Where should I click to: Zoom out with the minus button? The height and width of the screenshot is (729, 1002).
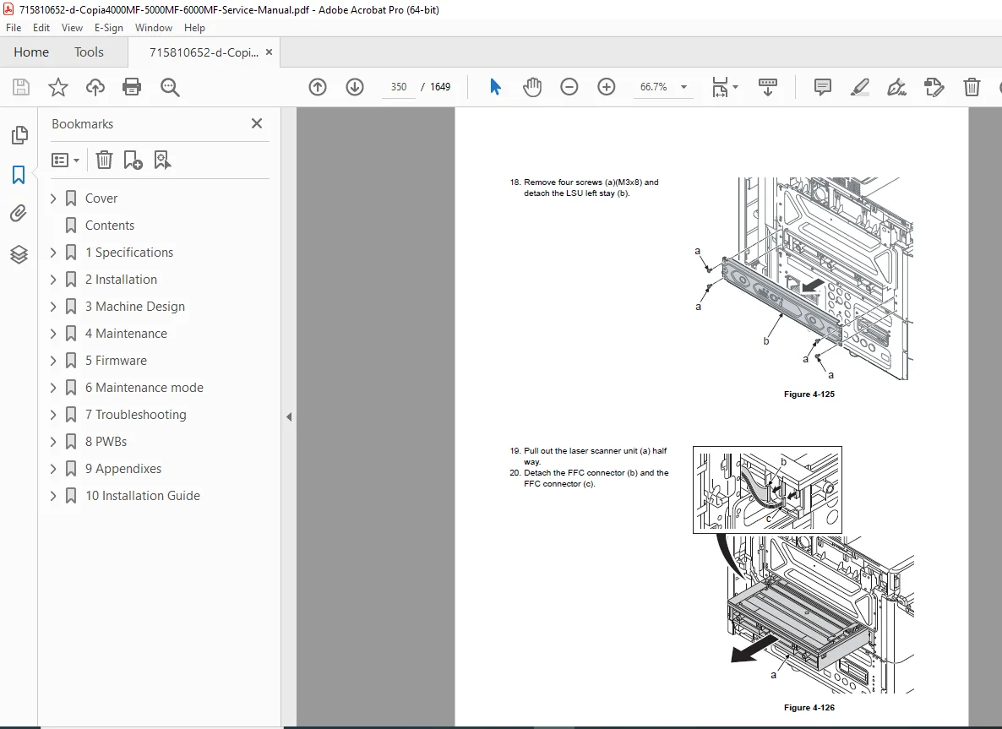coord(569,87)
